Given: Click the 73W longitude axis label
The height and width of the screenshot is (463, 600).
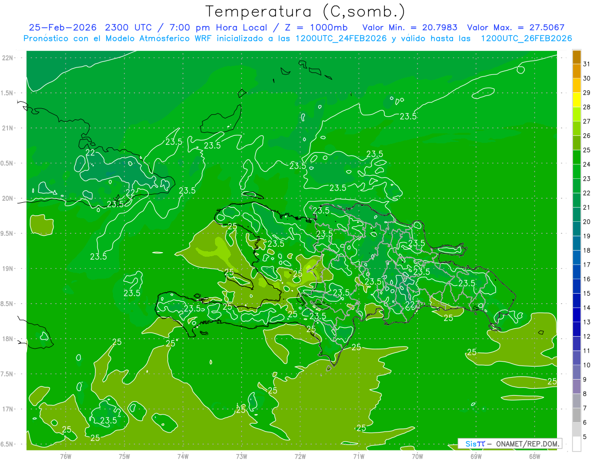Looking at the screenshot, I should click(241, 456).
